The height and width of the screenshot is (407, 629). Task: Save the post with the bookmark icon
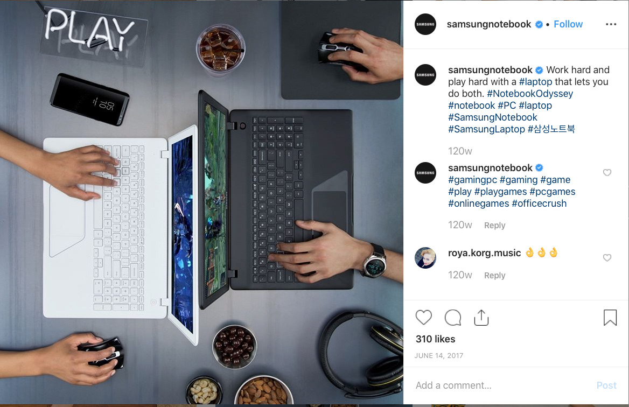pyautogui.click(x=610, y=318)
